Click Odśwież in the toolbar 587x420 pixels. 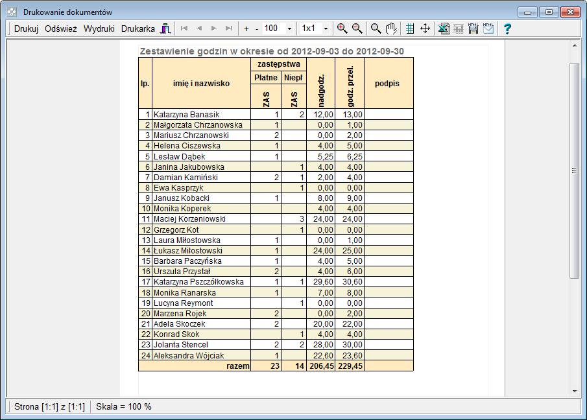click(61, 29)
